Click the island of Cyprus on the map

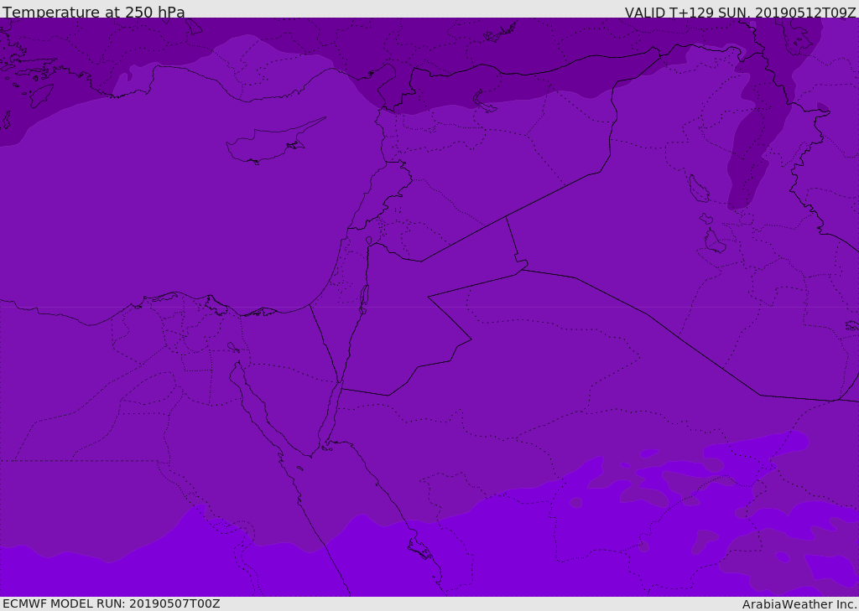[x=274, y=142]
